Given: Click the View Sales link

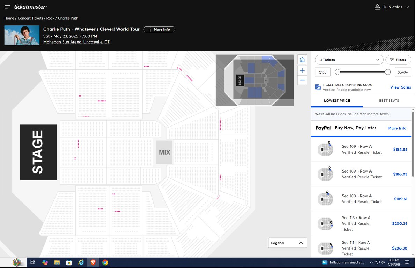Looking at the screenshot, I should tap(400, 87).
